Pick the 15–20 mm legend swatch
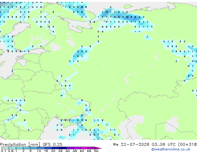Image resolution: width=197 pixels, height=152 pixels. 48,148
